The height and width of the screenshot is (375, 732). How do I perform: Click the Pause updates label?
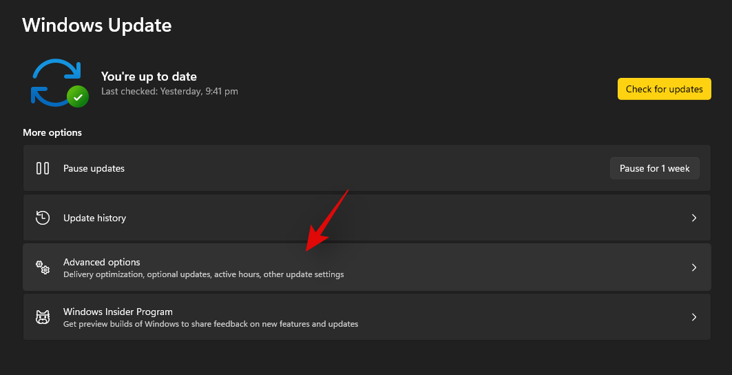(x=94, y=168)
